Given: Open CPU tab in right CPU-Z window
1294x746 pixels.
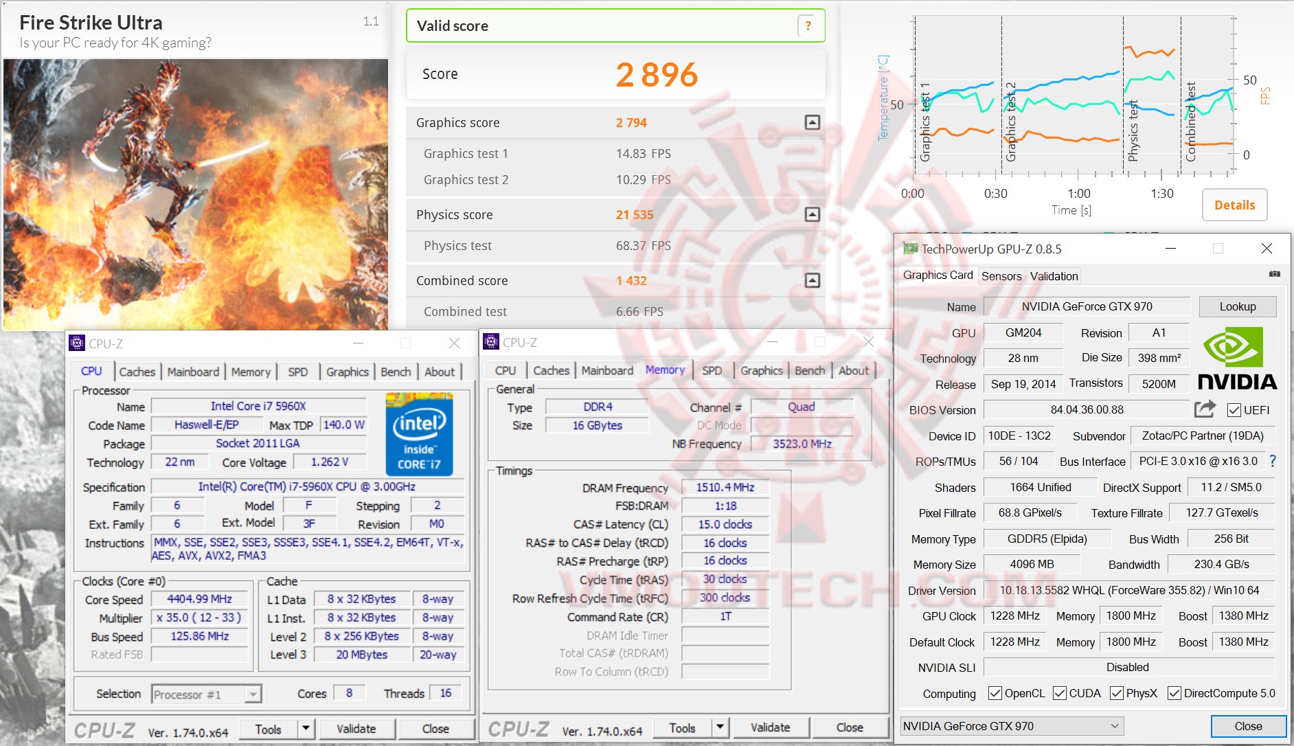Looking at the screenshot, I should [506, 370].
